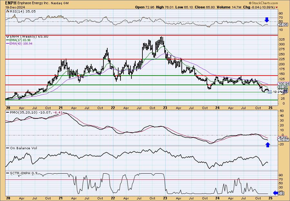Click the 225 price axis label
Screen dimensions: 290x201
click(x=282, y=59)
